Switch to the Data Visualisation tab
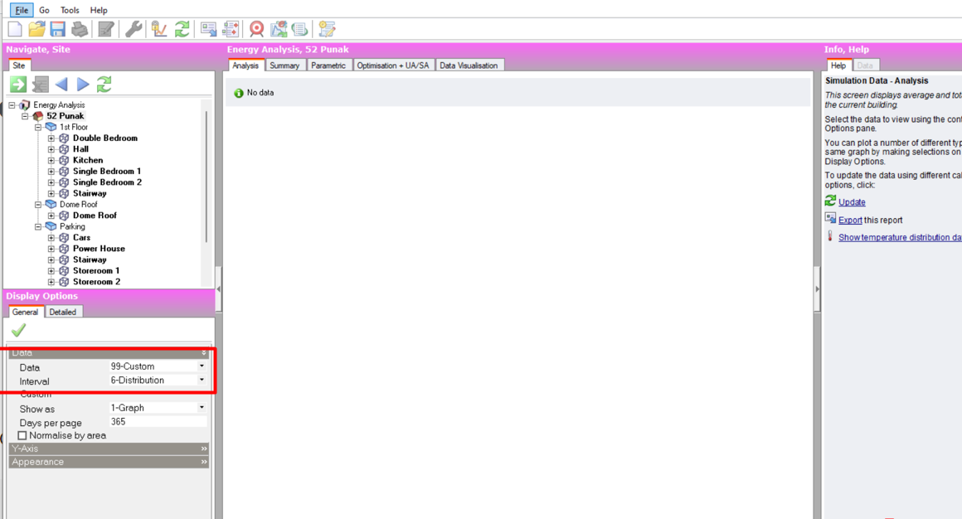This screenshot has width=962, height=519. (x=469, y=65)
